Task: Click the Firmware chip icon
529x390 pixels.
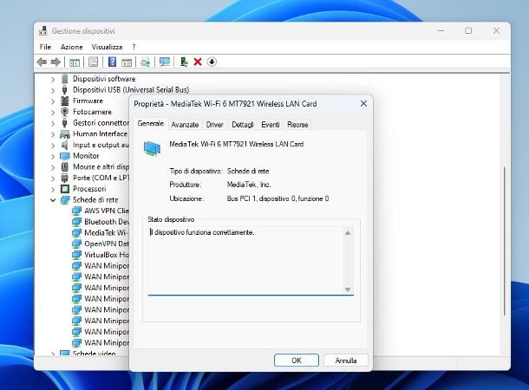Action: point(65,101)
